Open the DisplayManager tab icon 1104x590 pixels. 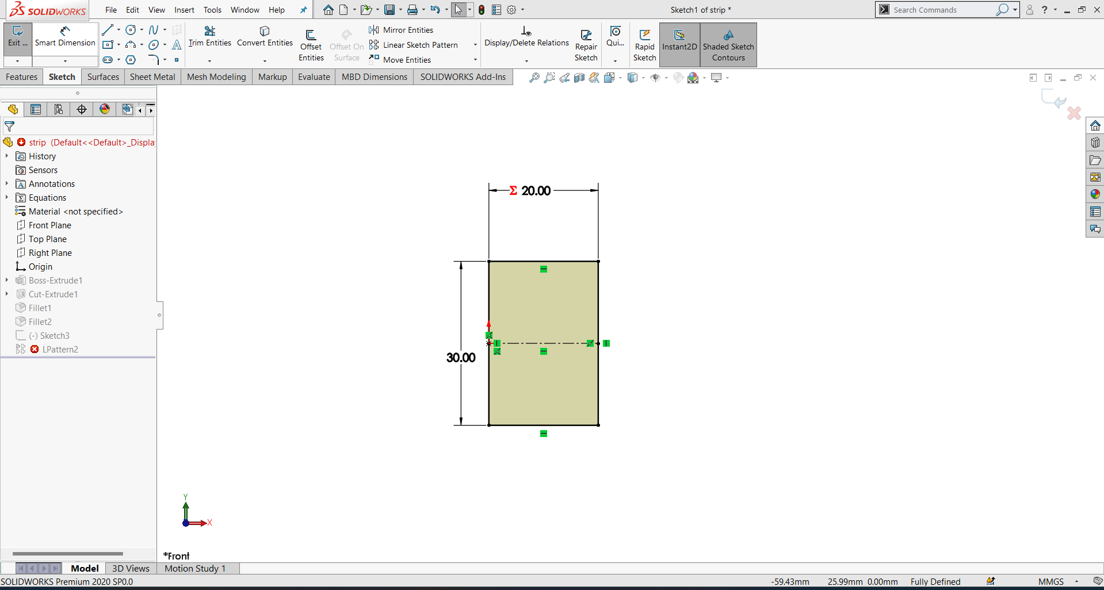[105, 109]
